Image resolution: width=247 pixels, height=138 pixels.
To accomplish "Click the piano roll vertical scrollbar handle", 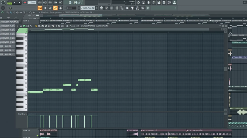I will click(x=226, y=69).
